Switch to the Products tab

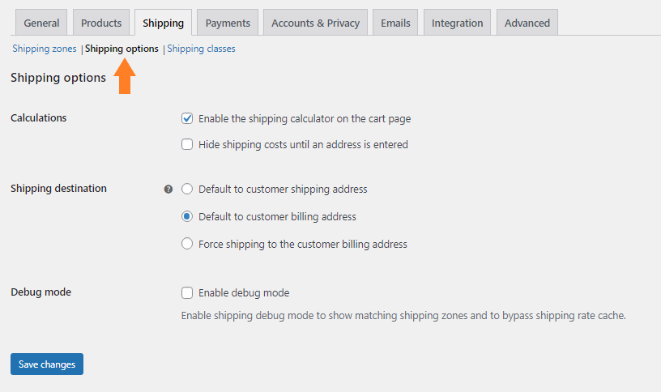click(101, 23)
